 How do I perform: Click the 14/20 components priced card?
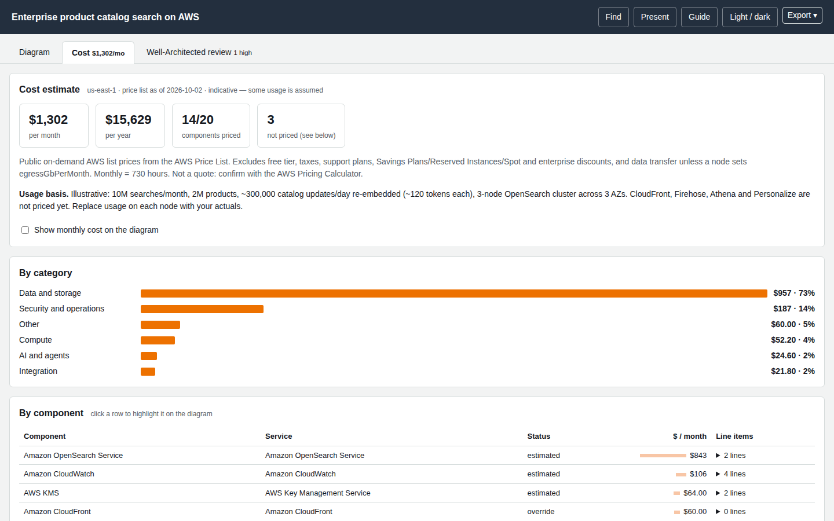pyautogui.click(x=211, y=126)
